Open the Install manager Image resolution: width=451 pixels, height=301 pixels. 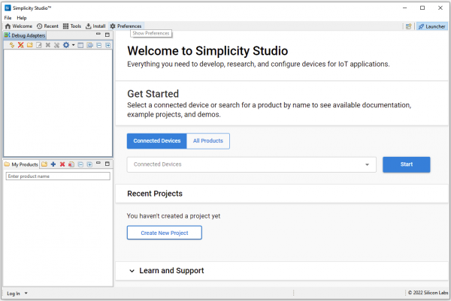tap(95, 26)
